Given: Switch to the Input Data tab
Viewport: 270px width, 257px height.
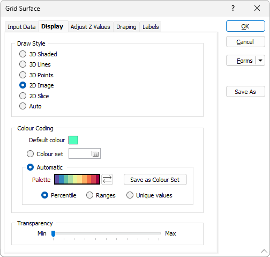Looking at the screenshot, I should click(x=21, y=27).
